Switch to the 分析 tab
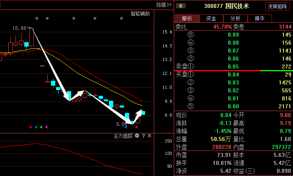The height and width of the screenshot is (176, 293). [235, 18]
